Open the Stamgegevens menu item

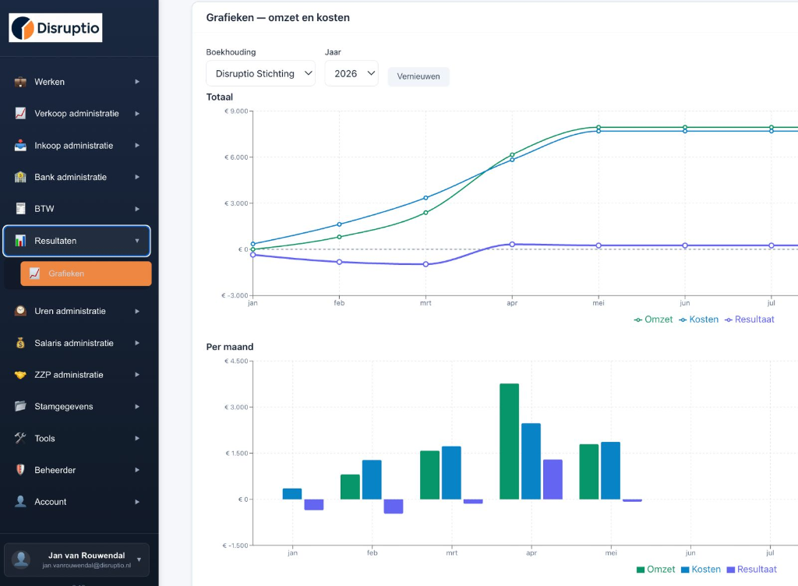coord(76,407)
